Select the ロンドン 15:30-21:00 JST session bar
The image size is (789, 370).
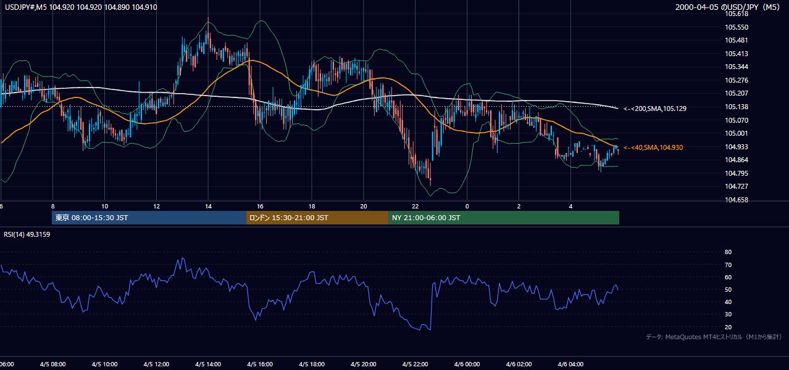(x=317, y=218)
